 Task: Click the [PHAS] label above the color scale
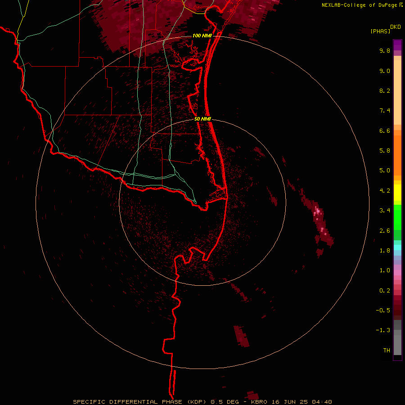380,31
